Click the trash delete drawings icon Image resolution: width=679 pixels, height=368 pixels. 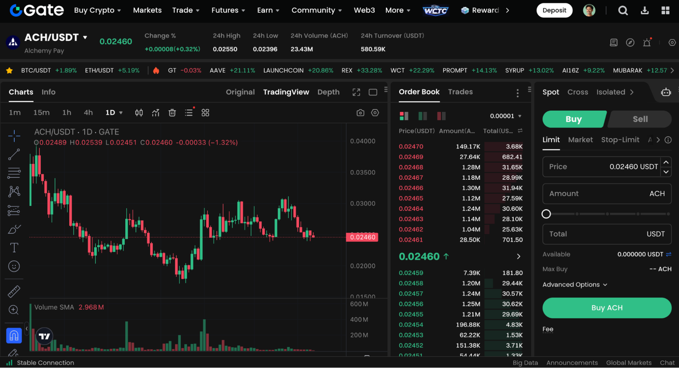pyautogui.click(x=172, y=113)
